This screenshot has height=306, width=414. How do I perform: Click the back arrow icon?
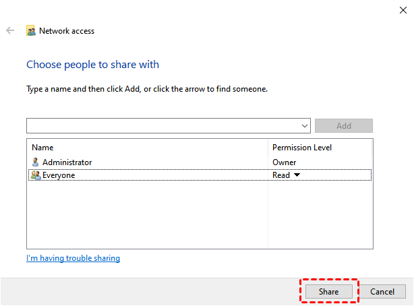(x=10, y=30)
